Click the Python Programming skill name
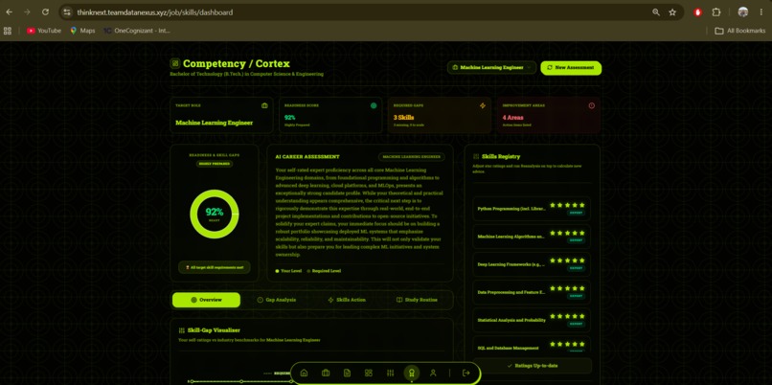 tap(511, 209)
